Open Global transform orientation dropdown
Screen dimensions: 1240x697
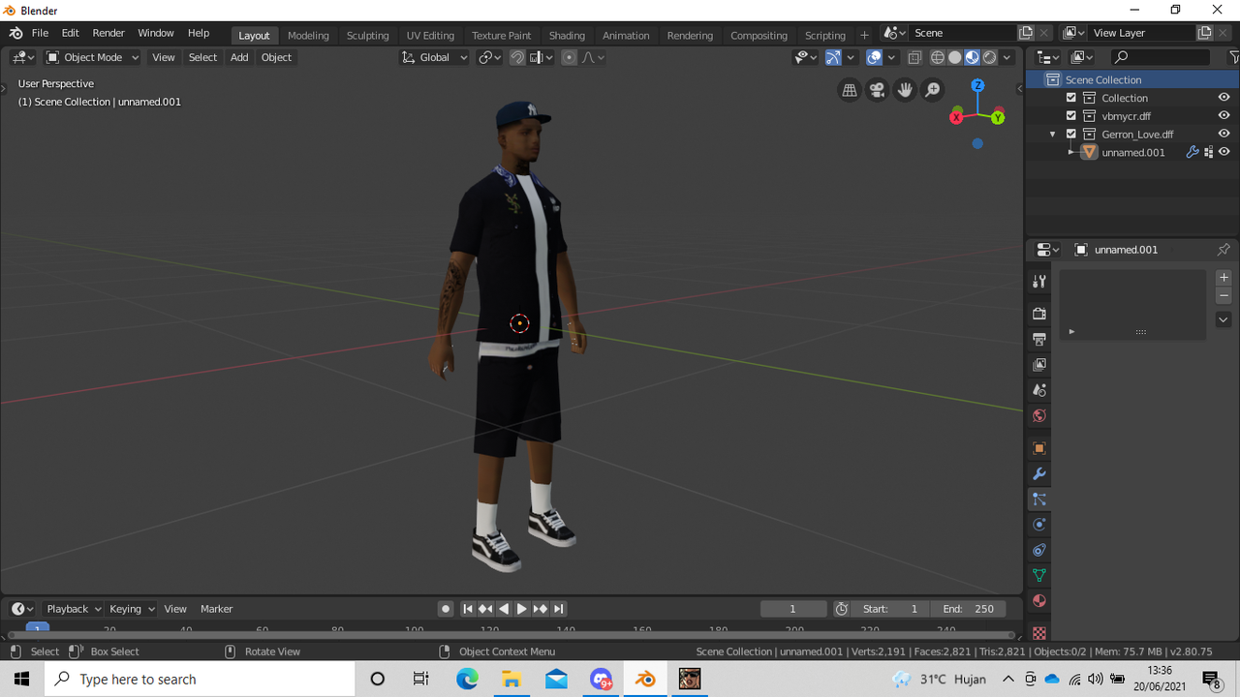(435, 57)
